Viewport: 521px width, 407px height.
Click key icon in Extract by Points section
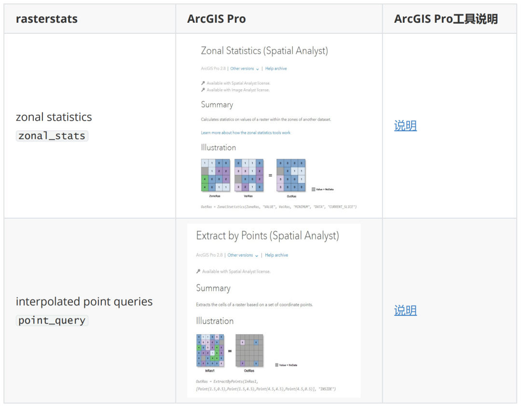coord(198,272)
